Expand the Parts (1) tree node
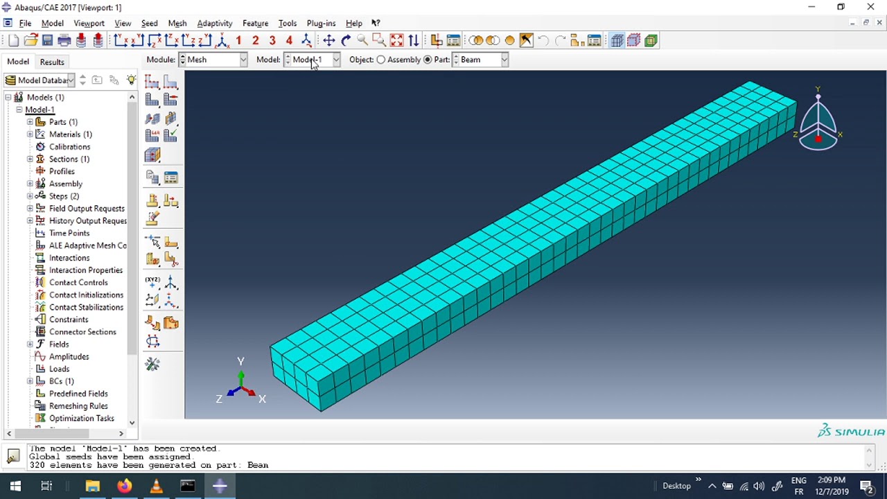 tap(30, 122)
